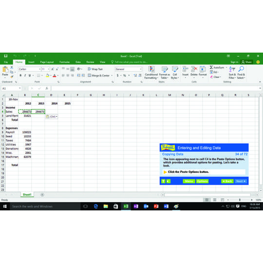The width and height of the screenshot is (263, 263).
Task: Click Increase Font Size icon
Action: pos(53,69)
